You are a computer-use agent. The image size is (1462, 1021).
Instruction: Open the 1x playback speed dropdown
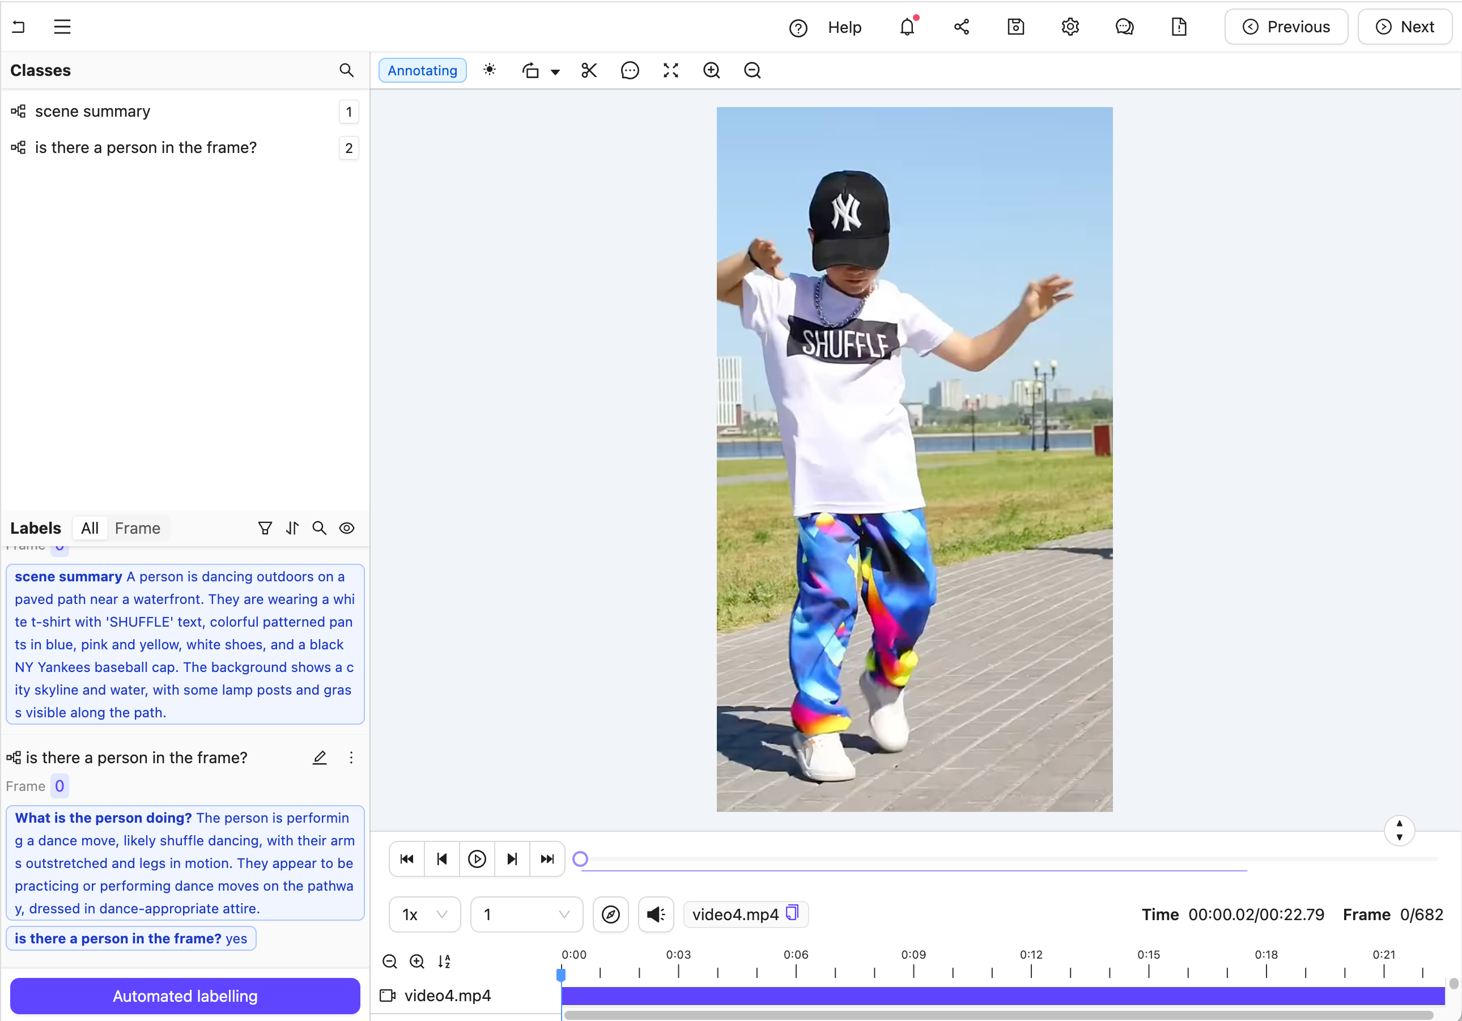[425, 914]
